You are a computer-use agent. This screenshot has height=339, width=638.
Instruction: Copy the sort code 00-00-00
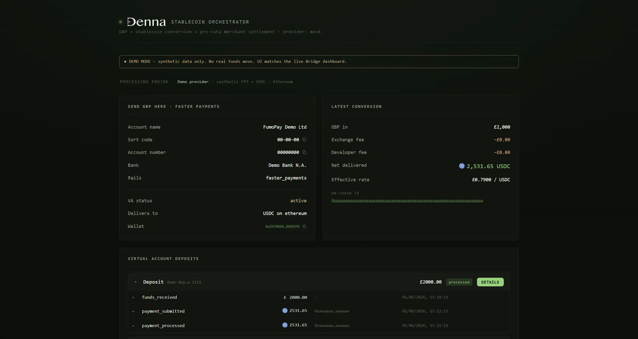pos(304,140)
